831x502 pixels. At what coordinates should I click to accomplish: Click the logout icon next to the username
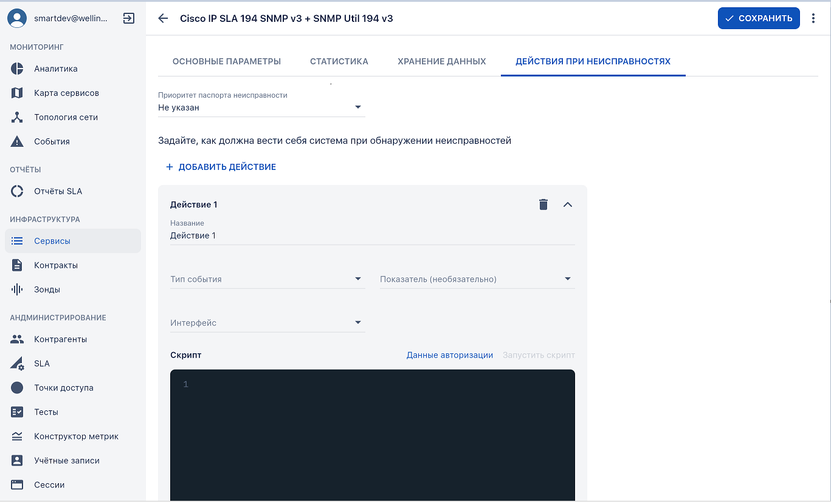tap(129, 18)
